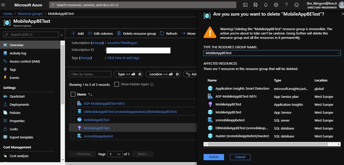344x165 pixels.
Task: Click the Subscription change link
Action: [x=97, y=43]
